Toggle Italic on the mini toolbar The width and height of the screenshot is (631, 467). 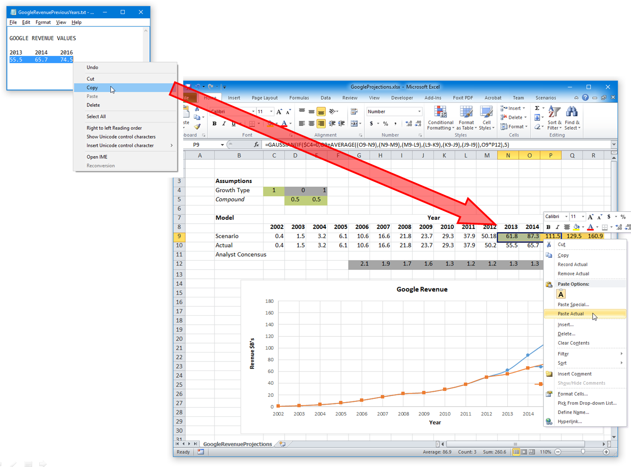[557, 227]
